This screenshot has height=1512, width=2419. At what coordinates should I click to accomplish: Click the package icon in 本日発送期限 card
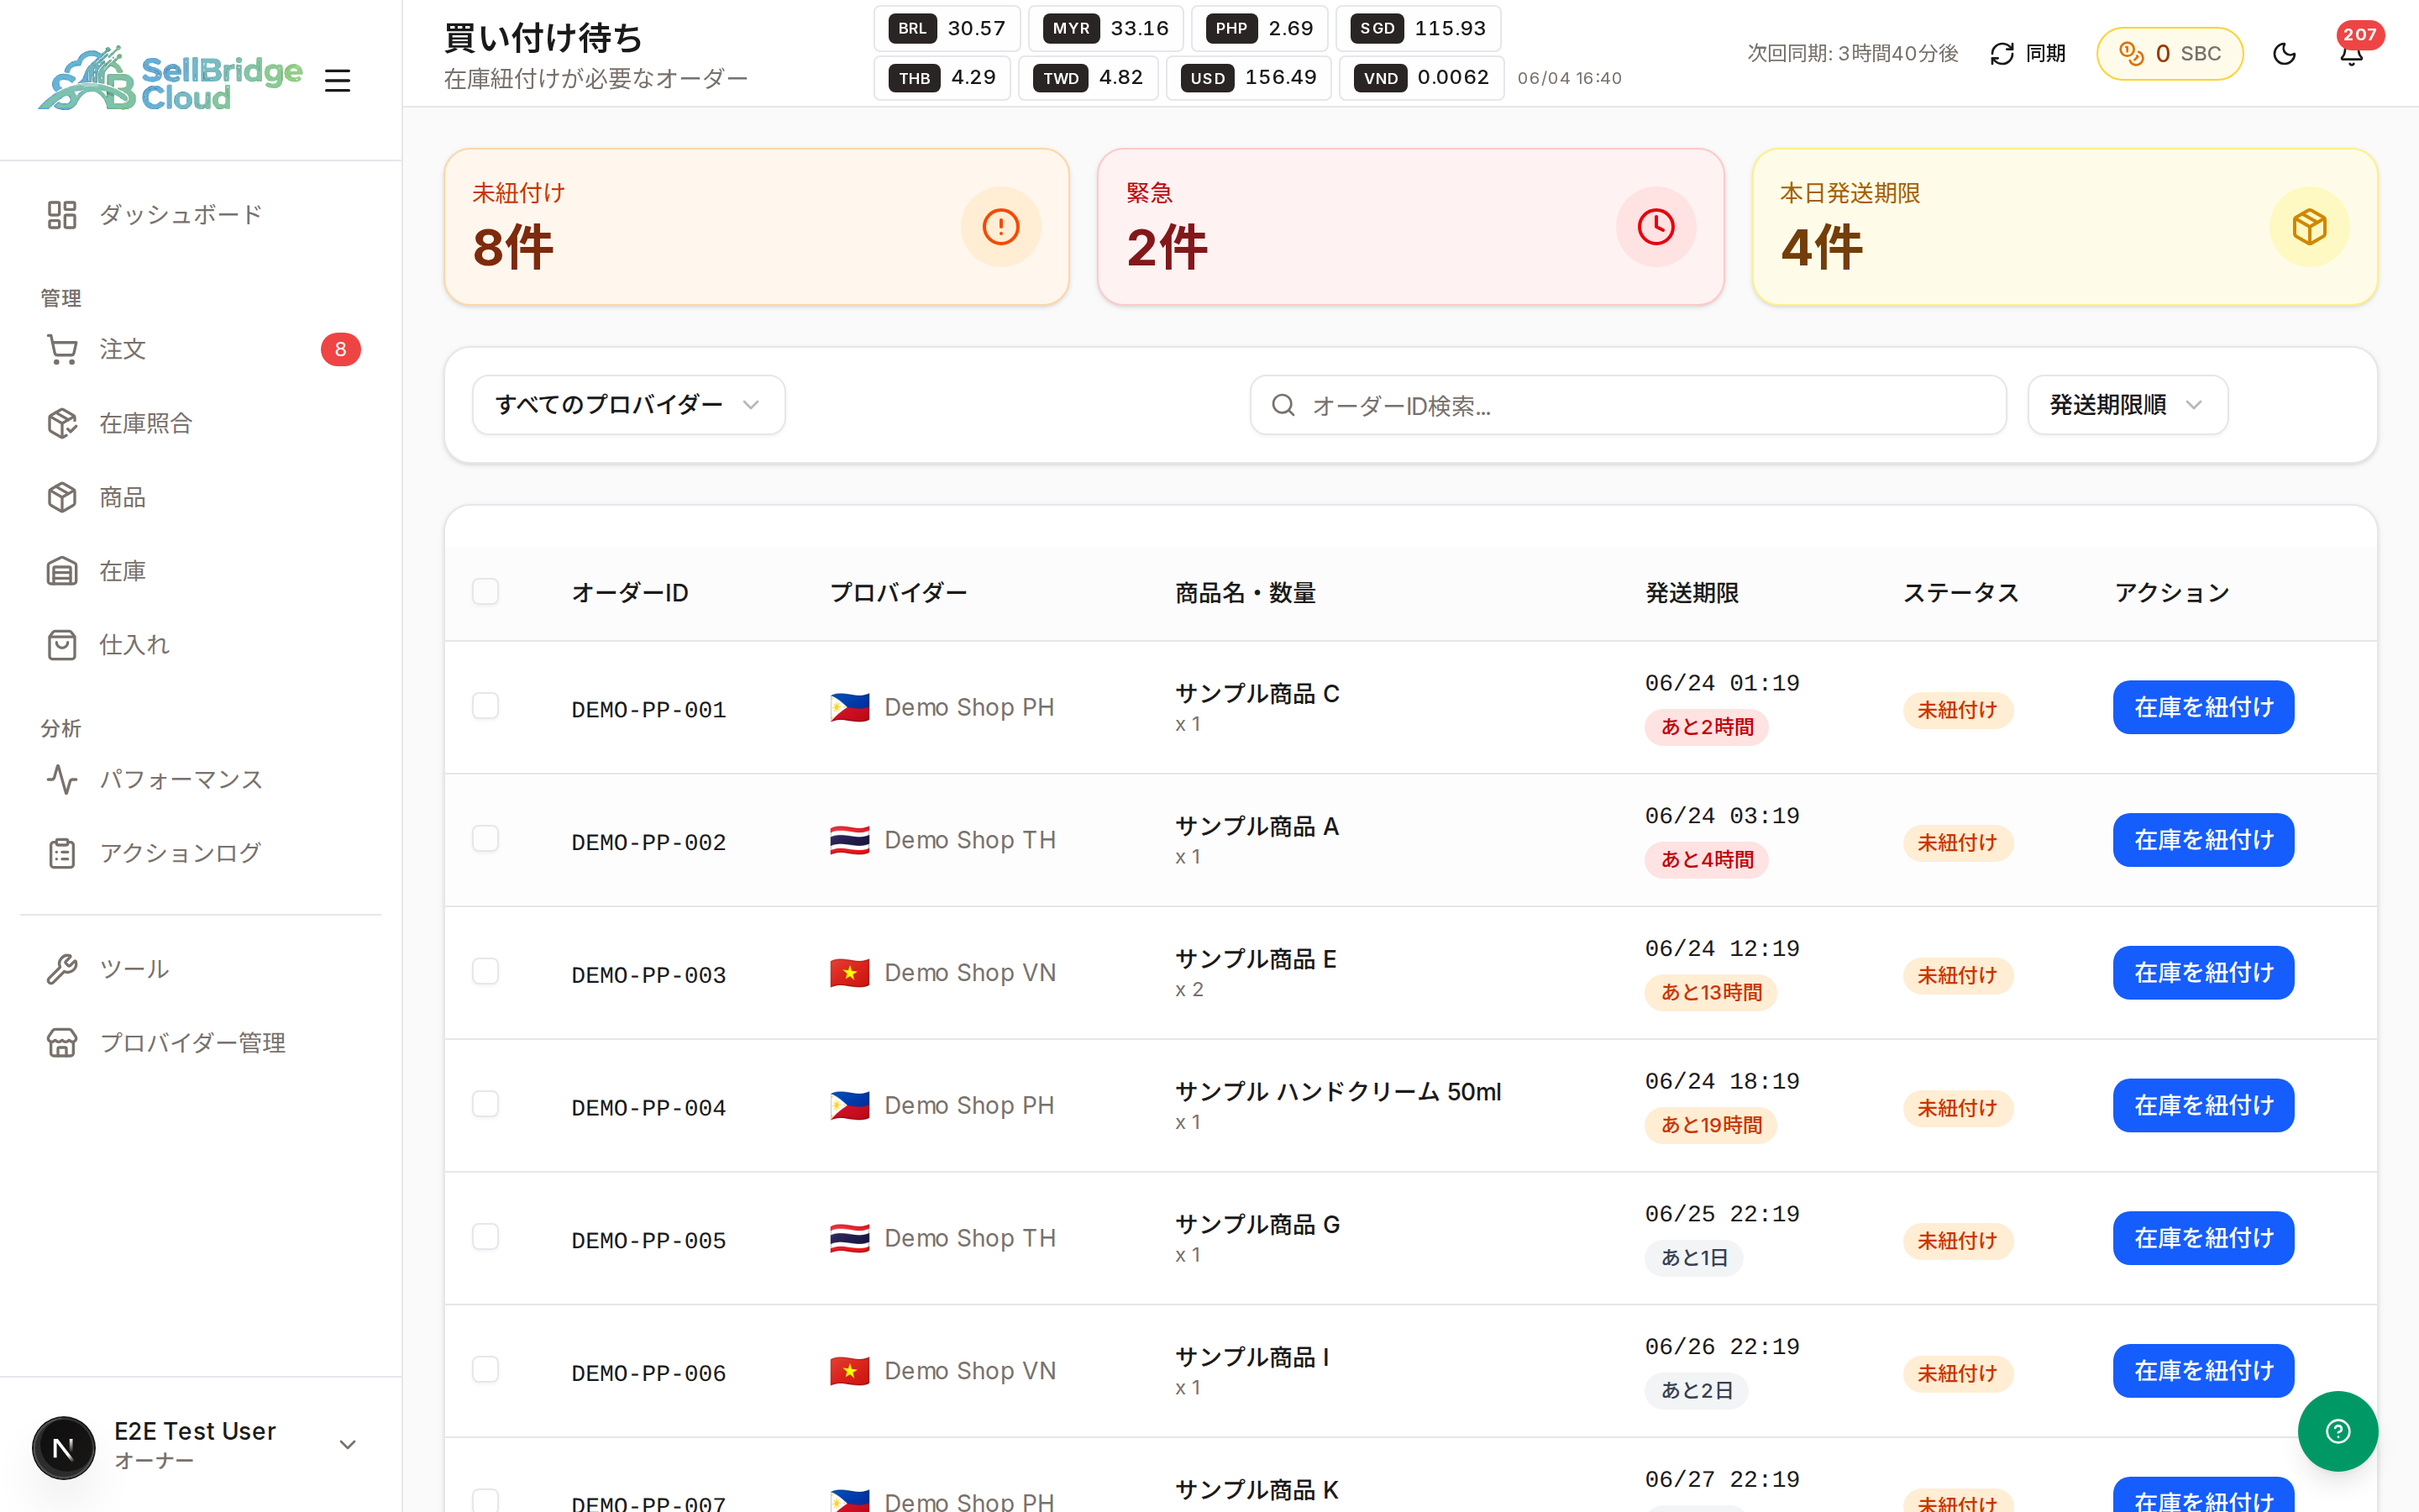point(2309,227)
